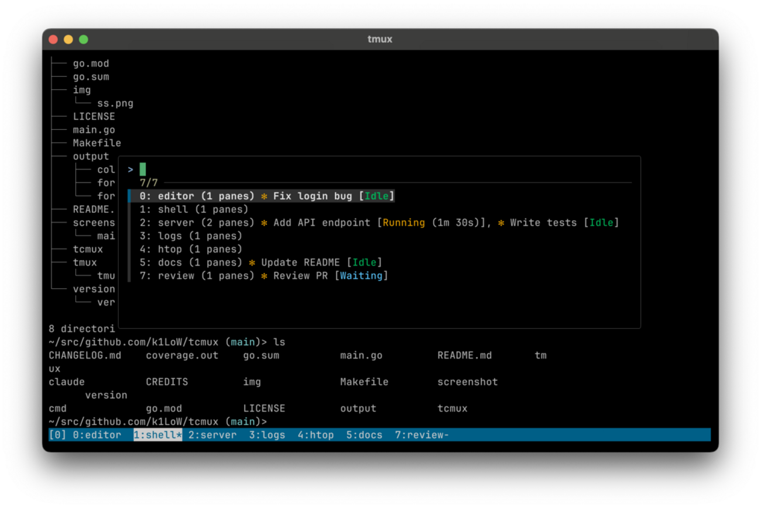Image resolution: width=761 pixels, height=508 pixels.
Task: Toggle the asterisk next to Write tests
Action: click(x=502, y=222)
